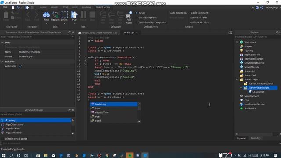281x158 pixels.
Task: Select ServerScriptService in Explorer
Action: point(254,63)
